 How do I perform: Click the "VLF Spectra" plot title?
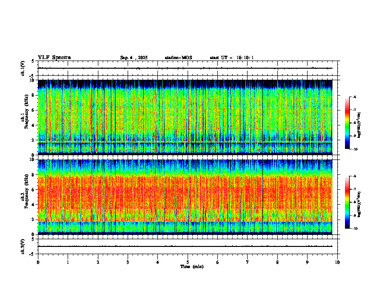(x=54, y=58)
